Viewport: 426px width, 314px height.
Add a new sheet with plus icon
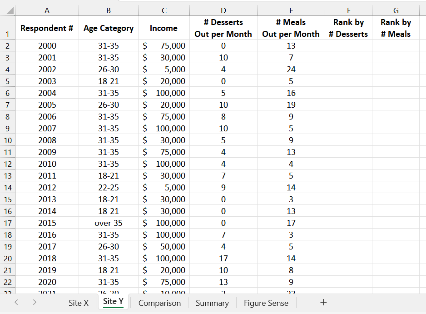pos(323,302)
